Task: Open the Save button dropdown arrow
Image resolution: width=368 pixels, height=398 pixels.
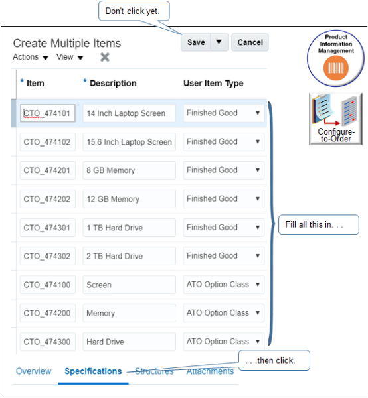Action: pyautogui.click(x=219, y=42)
